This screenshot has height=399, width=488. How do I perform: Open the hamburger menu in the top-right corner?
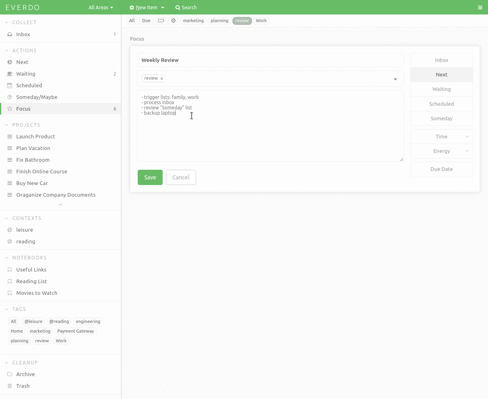click(x=480, y=7)
